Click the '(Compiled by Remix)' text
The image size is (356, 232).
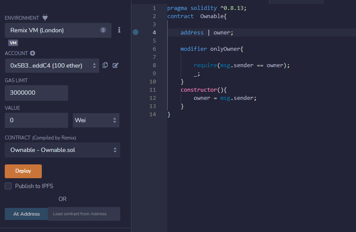pos(54,138)
